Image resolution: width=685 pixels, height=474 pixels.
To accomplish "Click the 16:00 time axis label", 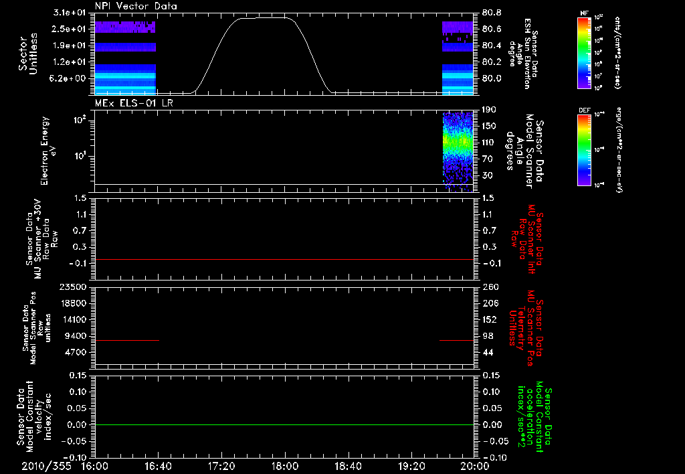I will [95, 466].
